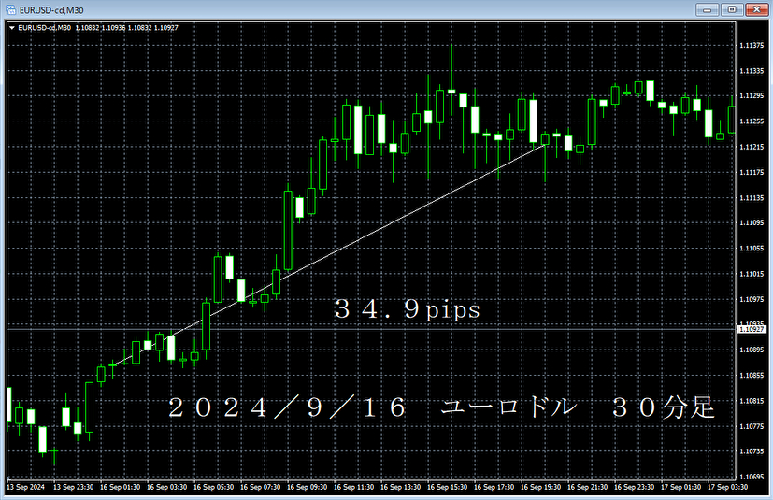Image resolution: width=773 pixels, height=500 pixels.
Task: Minimize the EURUSD-cd,M30 chart window
Action: [707, 9]
